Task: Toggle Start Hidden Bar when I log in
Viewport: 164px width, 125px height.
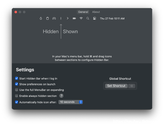Action: click(16, 78)
